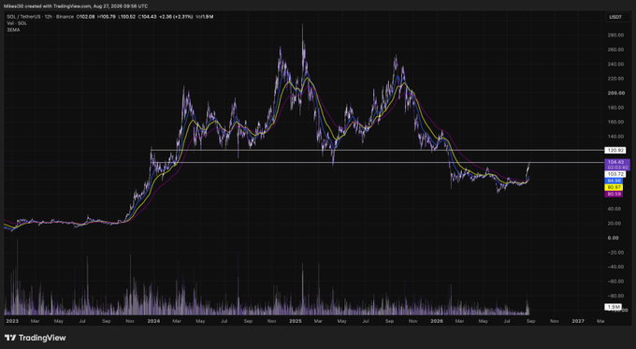Viewport: 636px width, 349px height.
Task: Click the 2024 year label on time axis
Action: [x=153, y=321]
